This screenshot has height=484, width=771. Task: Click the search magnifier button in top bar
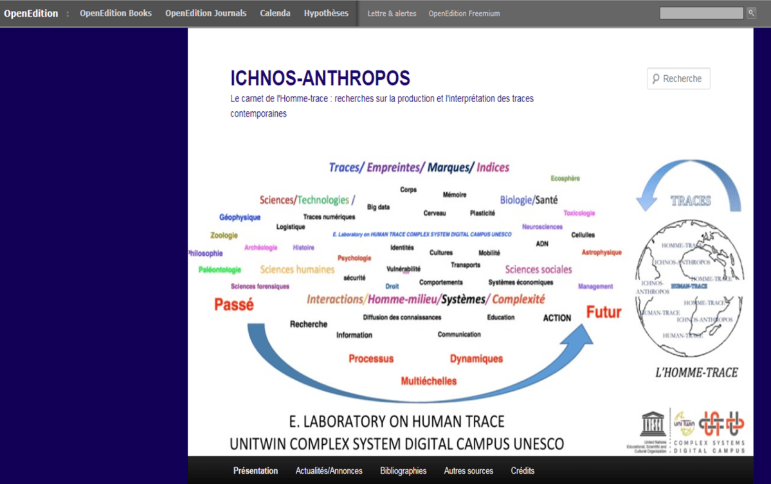751,13
